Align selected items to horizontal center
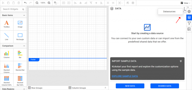The image size is (192, 90). pos(80,3)
